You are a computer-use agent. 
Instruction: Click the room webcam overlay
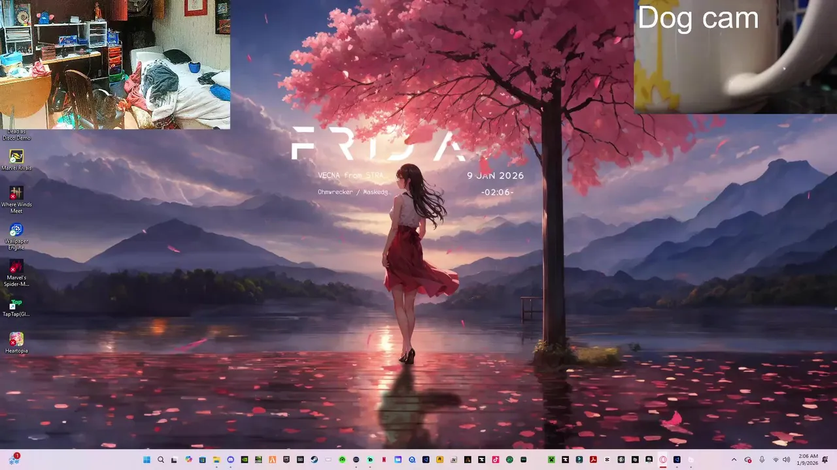point(115,65)
